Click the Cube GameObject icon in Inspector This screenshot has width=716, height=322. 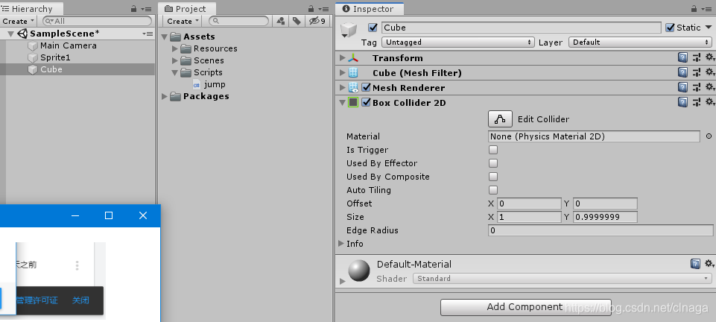349,30
